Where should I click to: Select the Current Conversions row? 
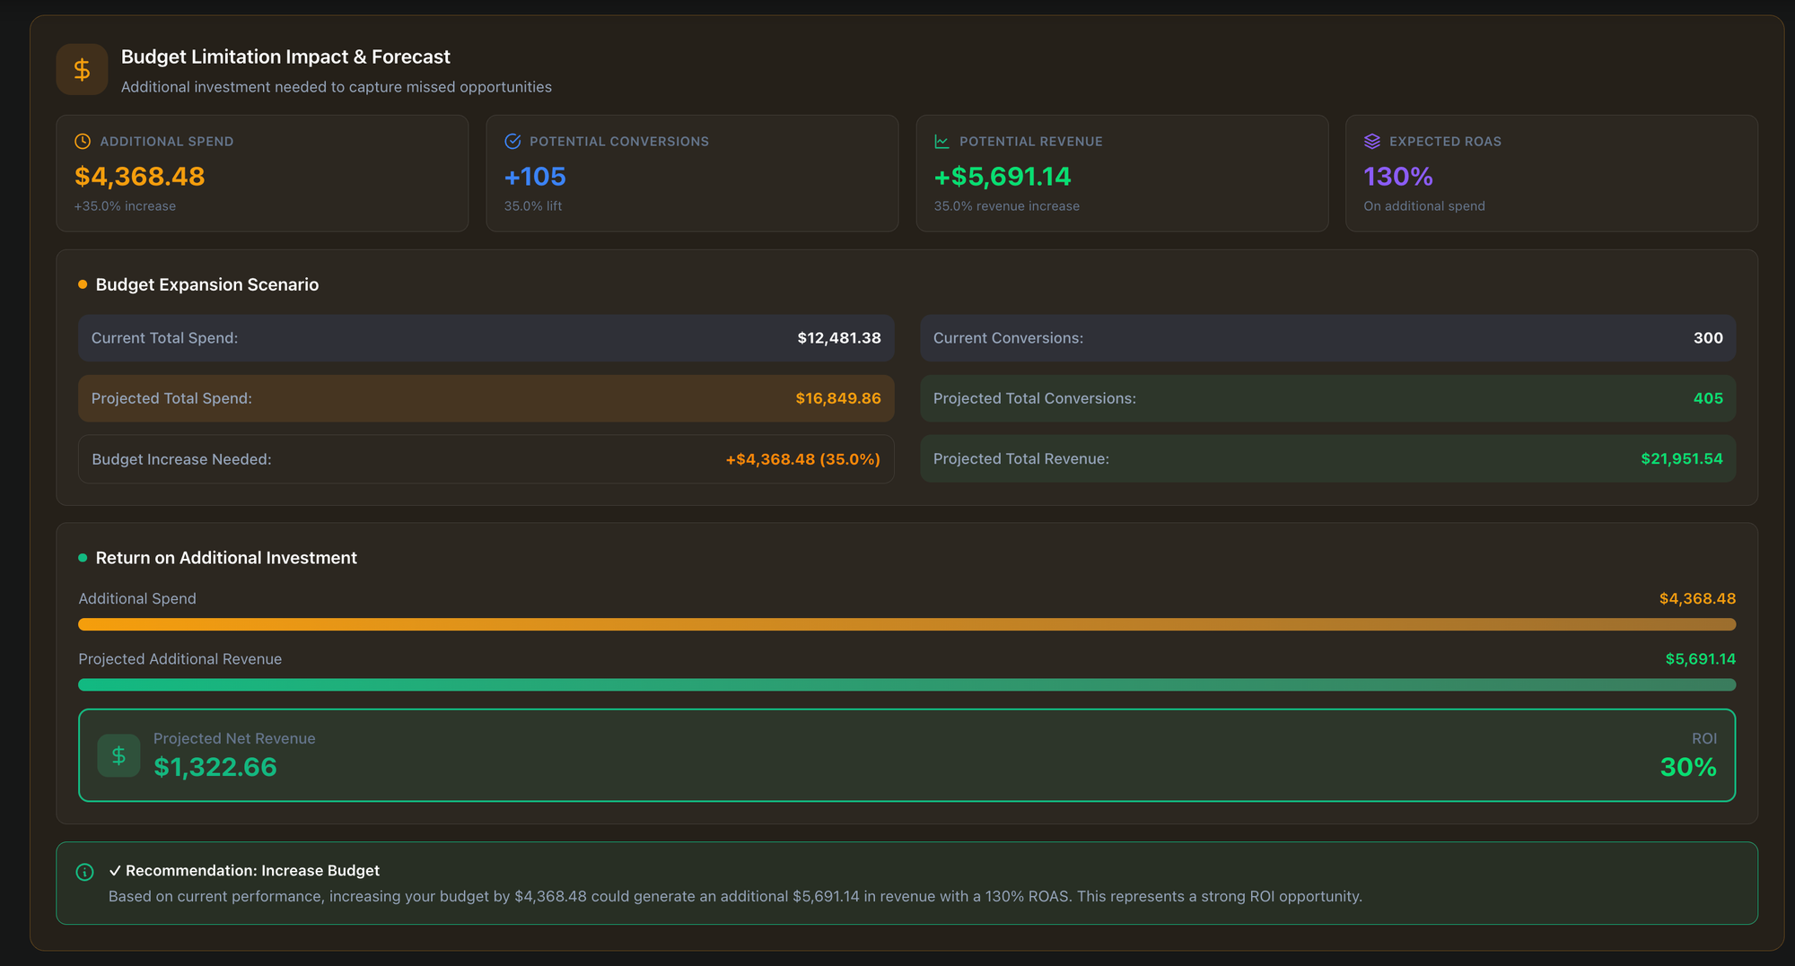click(x=1327, y=338)
